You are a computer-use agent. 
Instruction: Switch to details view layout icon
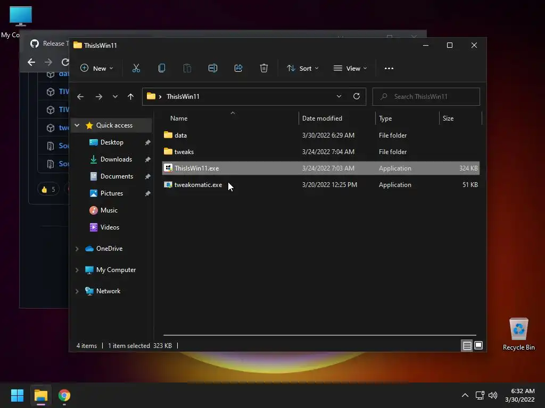click(467, 345)
